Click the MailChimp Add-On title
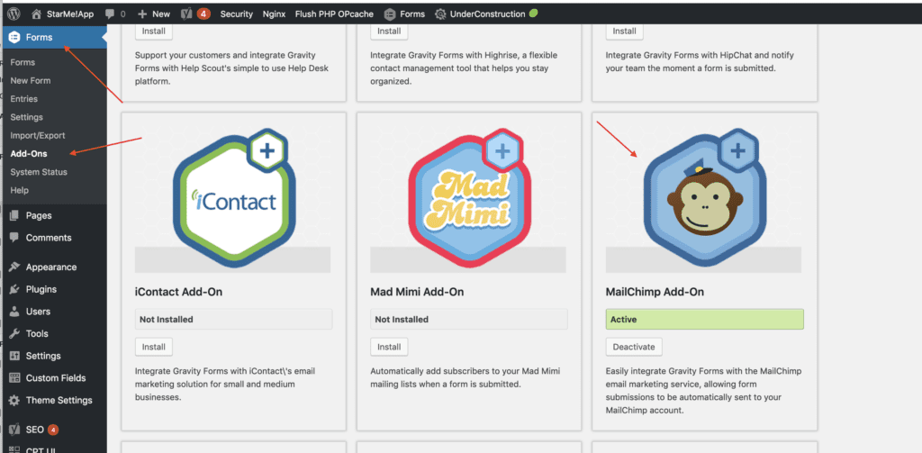922x453 pixels. tap(655, 292)
